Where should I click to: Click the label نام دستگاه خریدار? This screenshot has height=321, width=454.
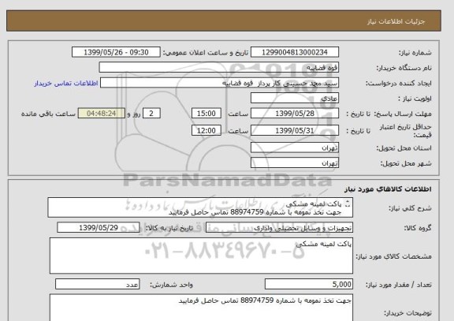[404, 68]
